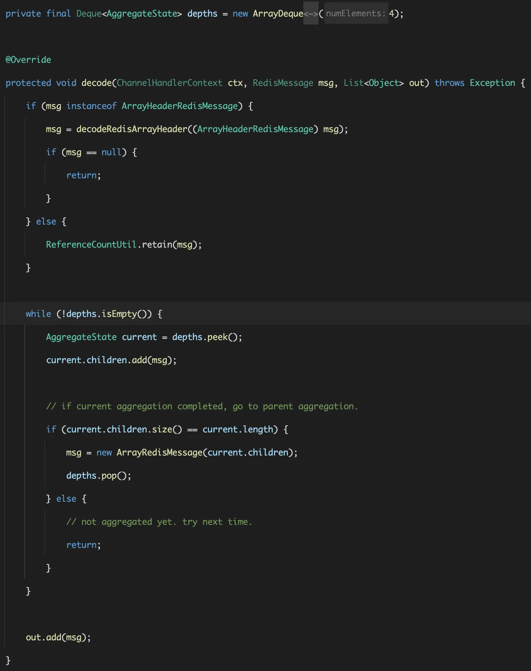Place the cursor on the decode method name

[96, 83]
